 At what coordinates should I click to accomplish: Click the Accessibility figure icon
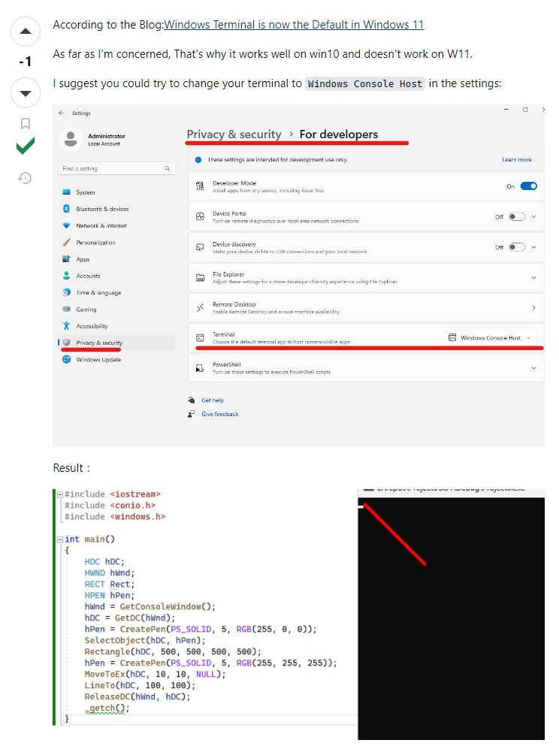click(x=66, y=326)
